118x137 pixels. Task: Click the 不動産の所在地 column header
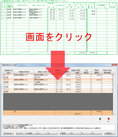click(x=24, y=72)
